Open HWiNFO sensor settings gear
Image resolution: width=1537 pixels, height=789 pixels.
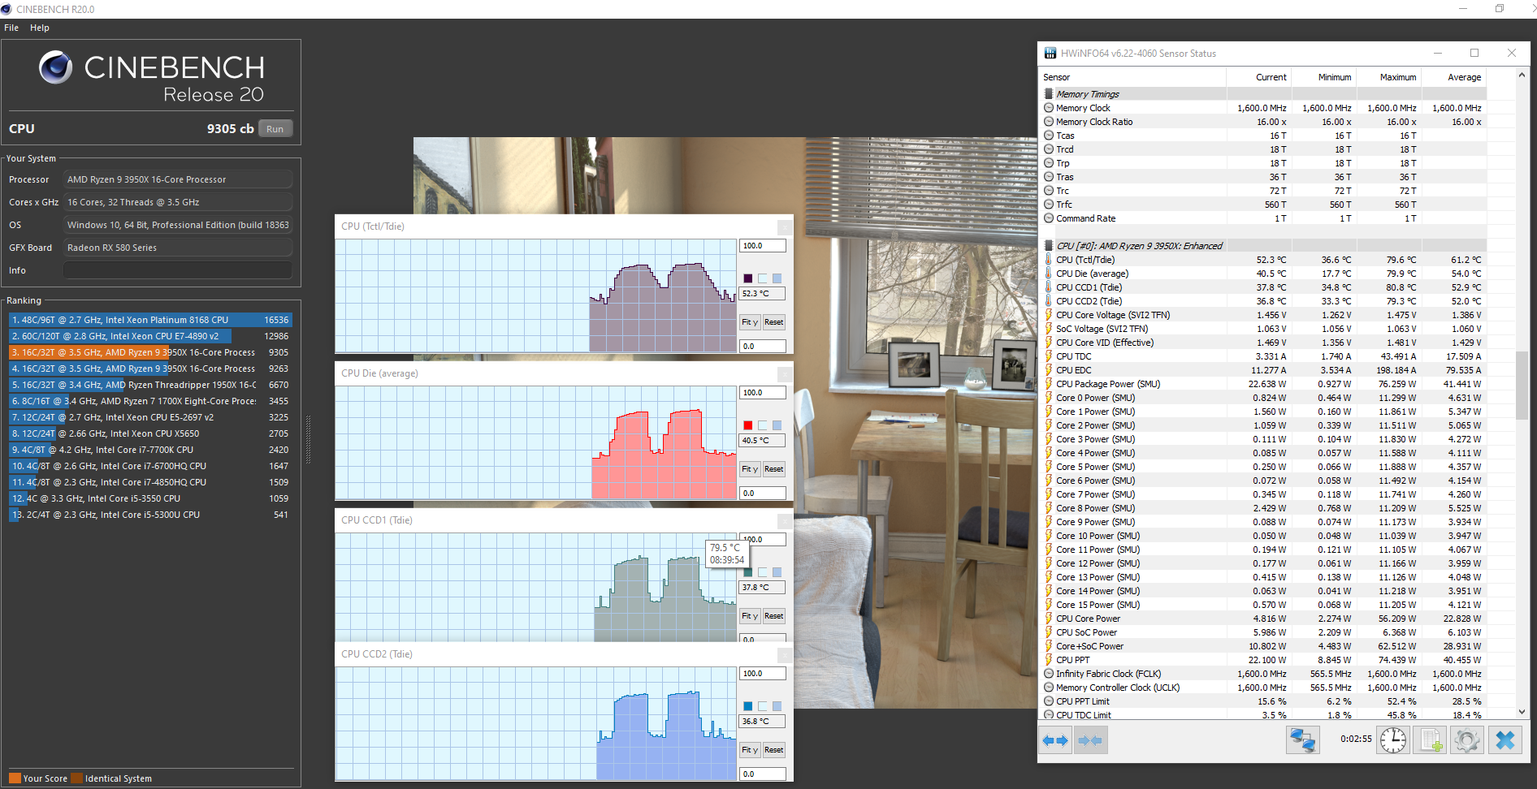[1466, 740]
